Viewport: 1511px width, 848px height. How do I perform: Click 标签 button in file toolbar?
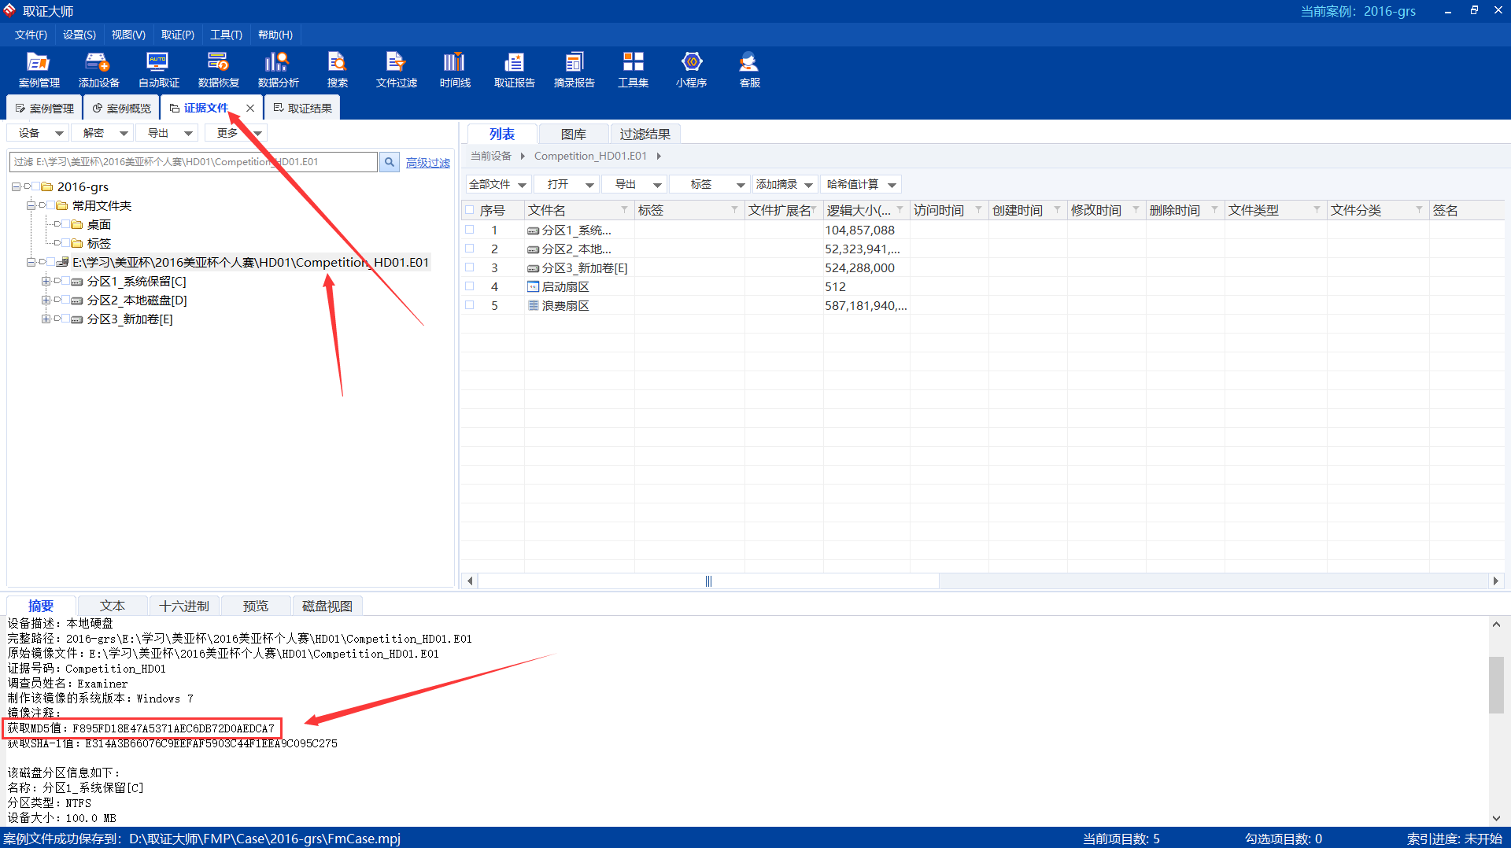708,184
